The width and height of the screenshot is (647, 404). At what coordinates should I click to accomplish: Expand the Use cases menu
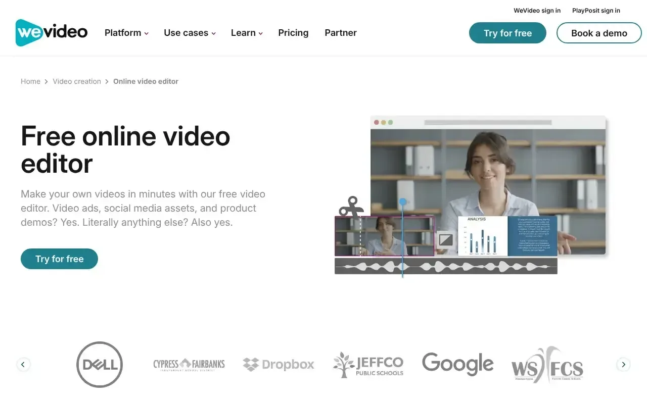tap(190, 33)
